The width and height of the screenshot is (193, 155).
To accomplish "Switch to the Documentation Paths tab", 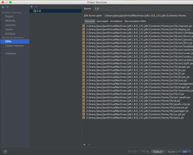I will pyautogui.click(x=135, y=21).
